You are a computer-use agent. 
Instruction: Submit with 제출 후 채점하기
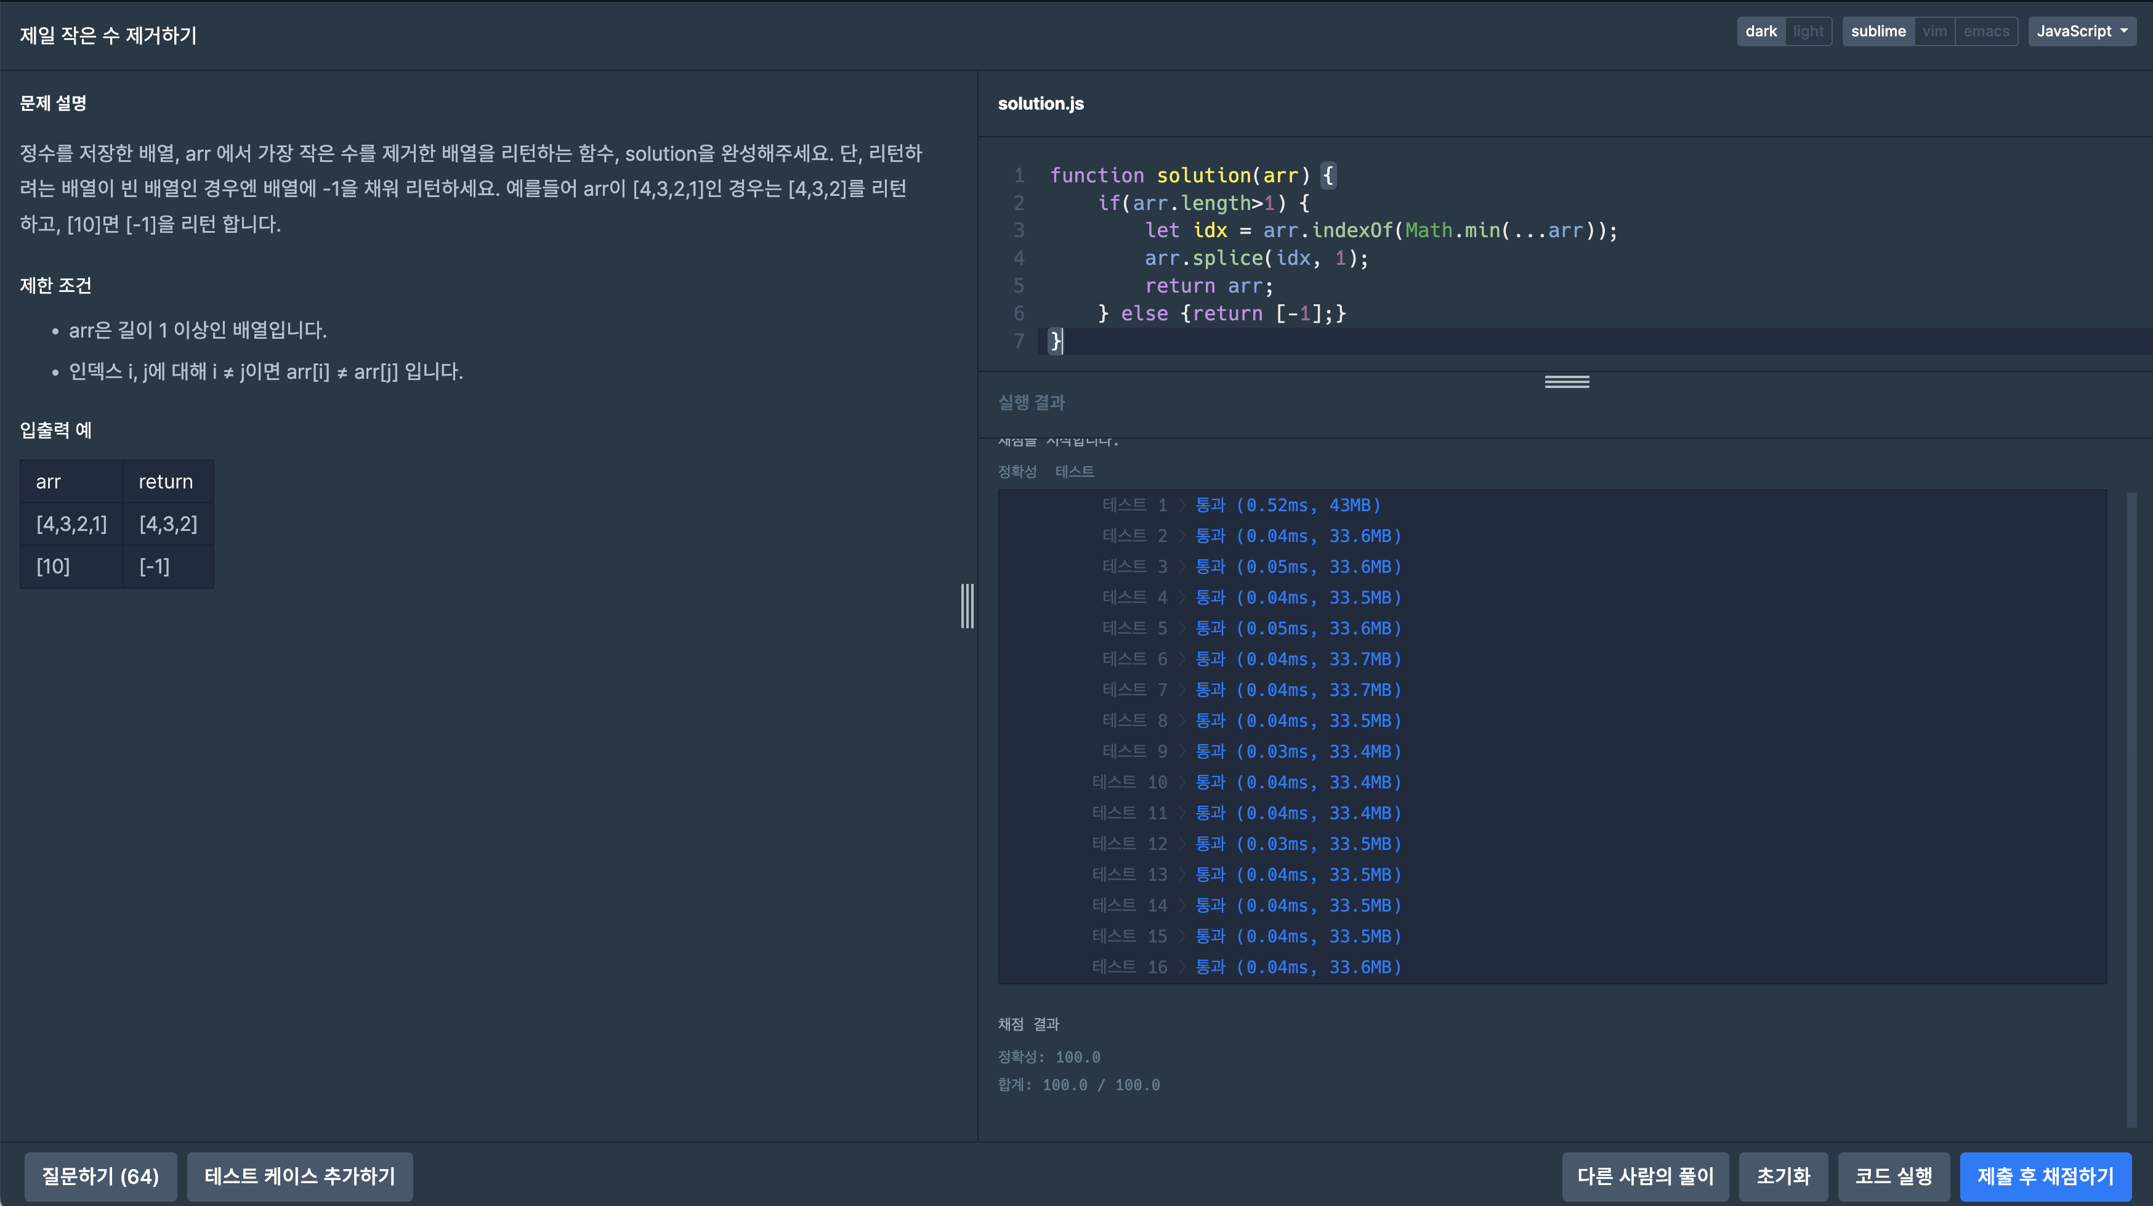tap(2045, 1176)
